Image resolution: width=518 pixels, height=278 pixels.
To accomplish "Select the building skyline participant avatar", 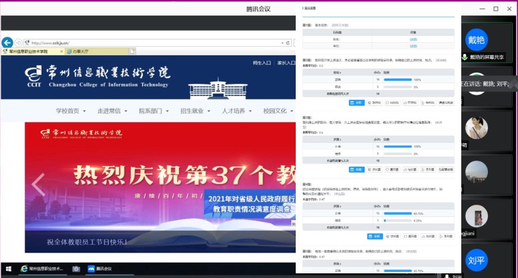I will tap(477, 172).
